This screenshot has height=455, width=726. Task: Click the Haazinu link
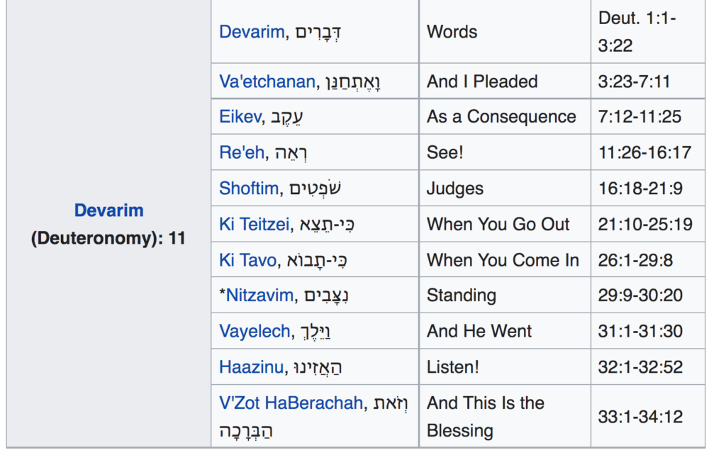point(252,367)
